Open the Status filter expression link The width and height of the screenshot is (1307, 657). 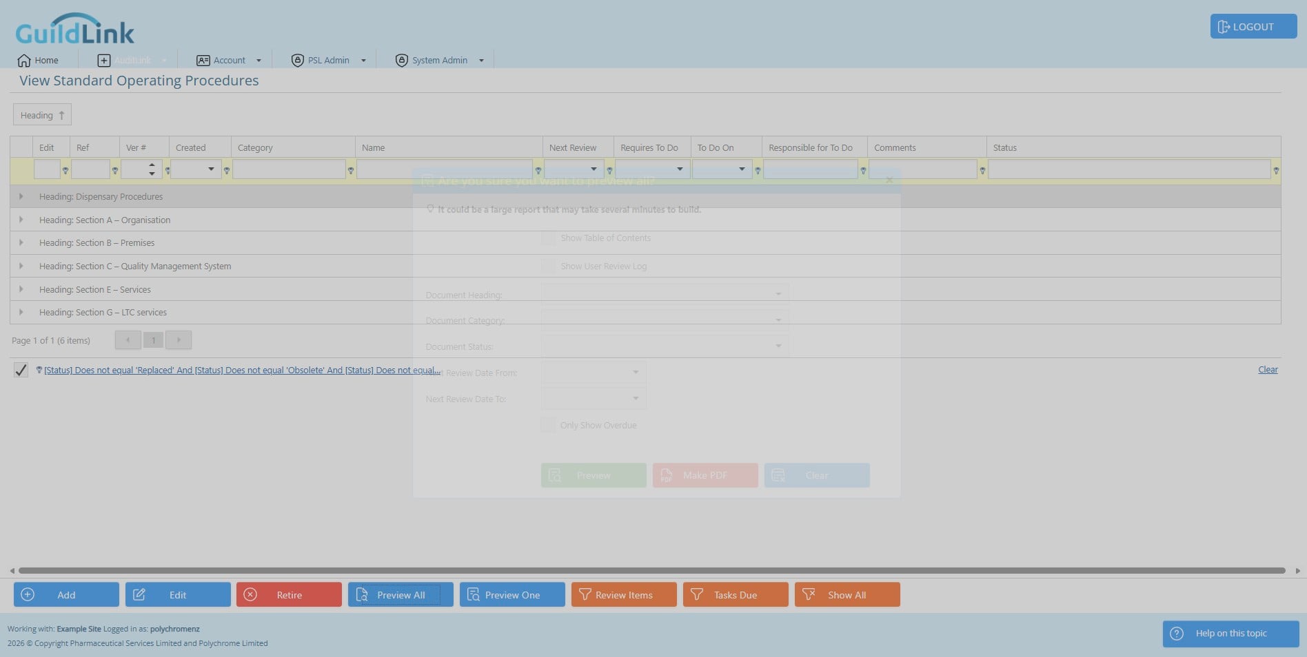tap(242, 371)
